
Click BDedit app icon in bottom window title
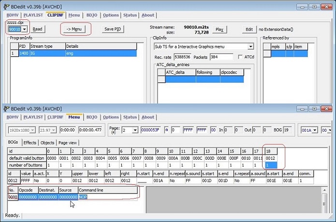click(x=6, y=109)
